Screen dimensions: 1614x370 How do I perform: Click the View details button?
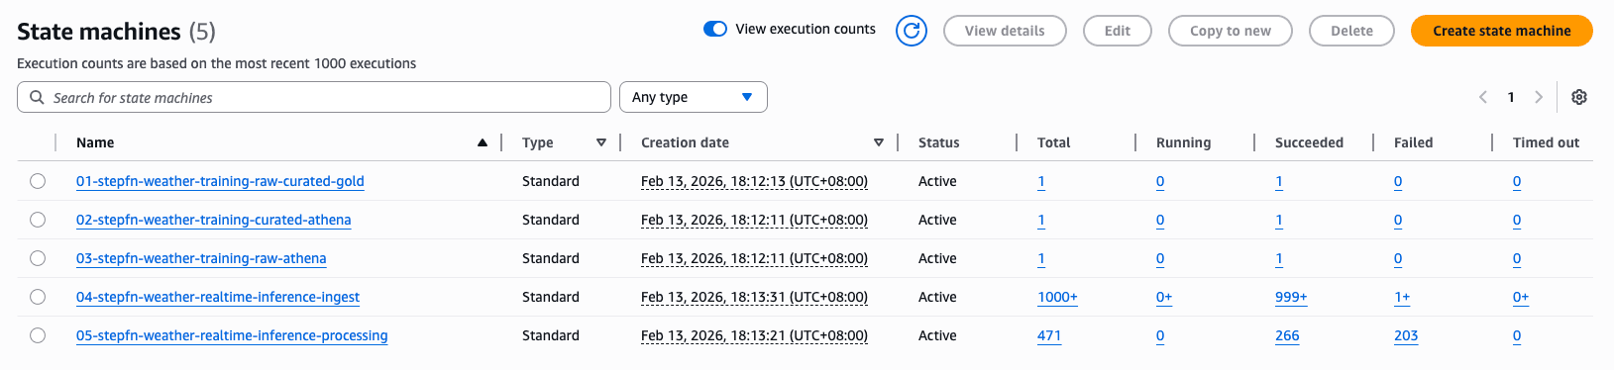pos(1005,31)
